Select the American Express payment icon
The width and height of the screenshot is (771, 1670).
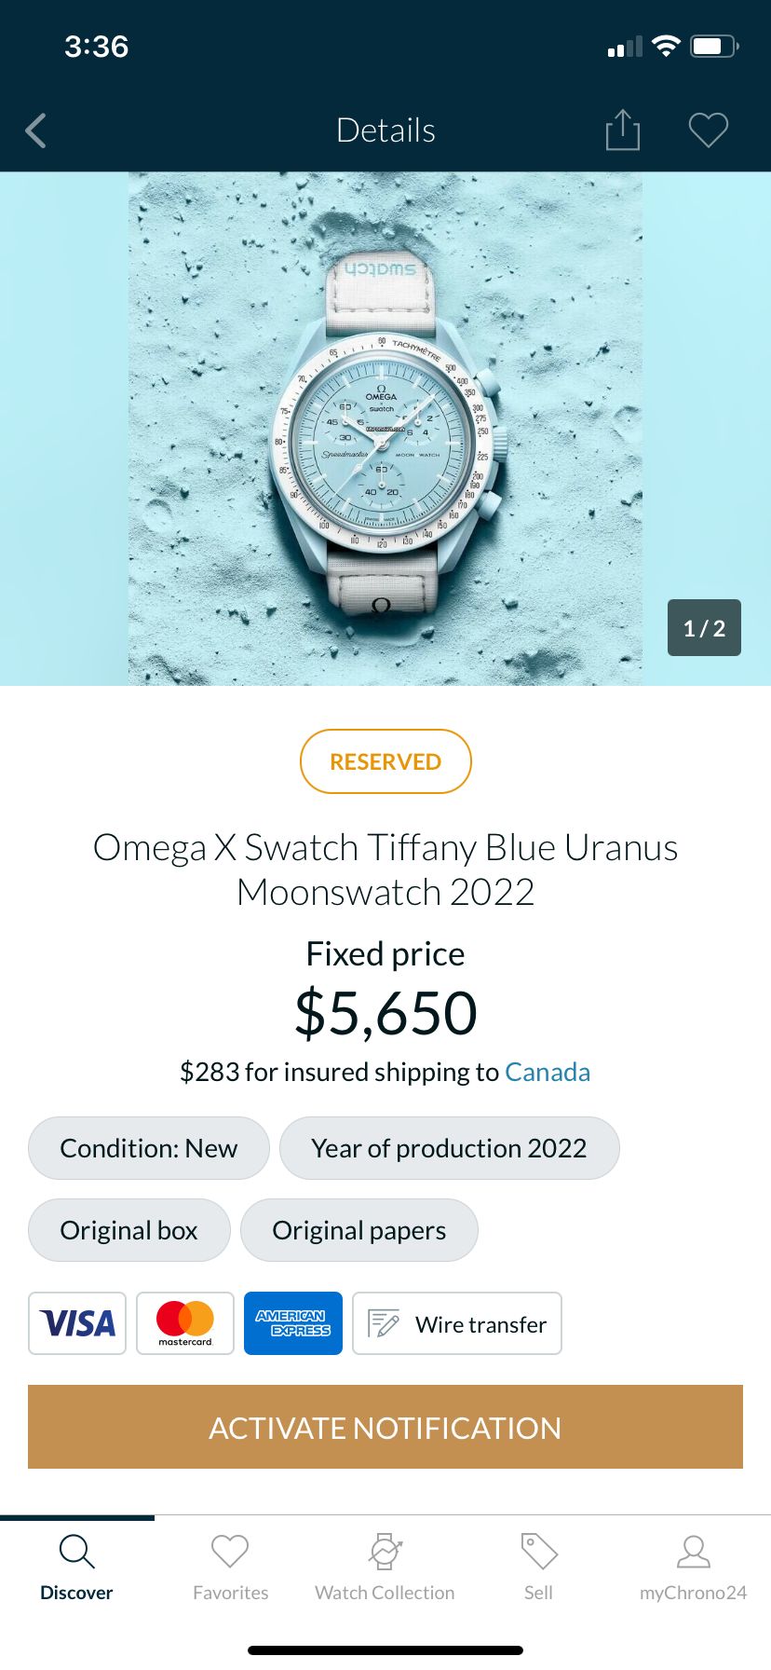293,1323
